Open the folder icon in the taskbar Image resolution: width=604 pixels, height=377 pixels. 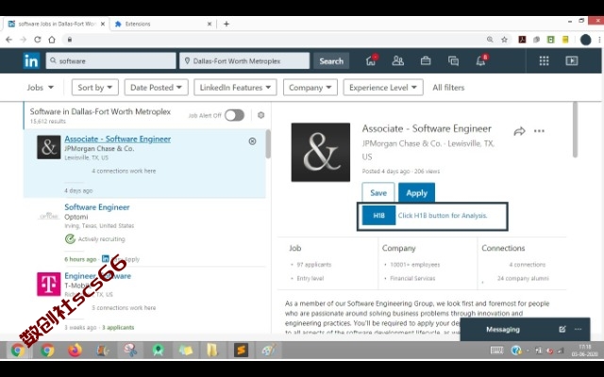(x=211, y=350)
